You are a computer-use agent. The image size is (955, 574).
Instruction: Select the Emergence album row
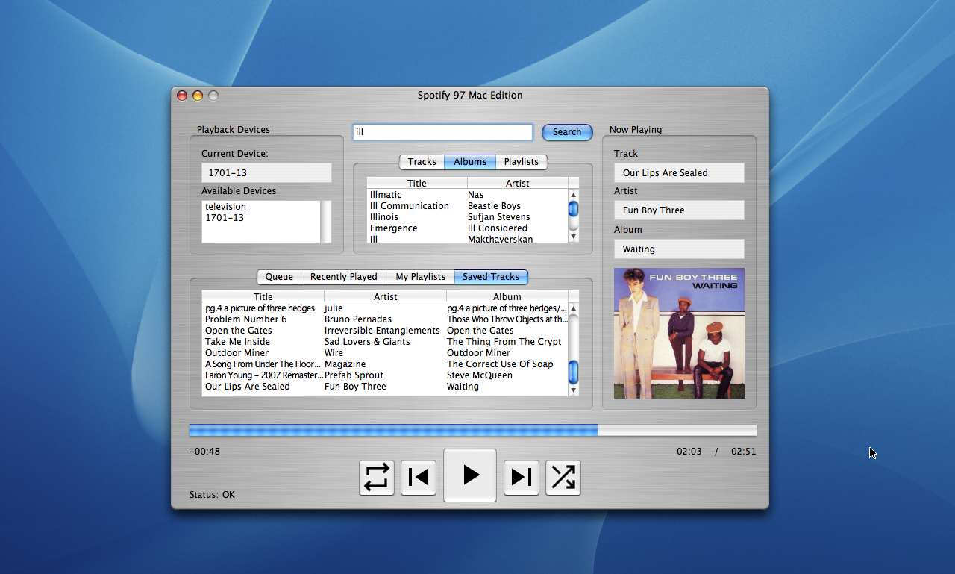point(467,228)
